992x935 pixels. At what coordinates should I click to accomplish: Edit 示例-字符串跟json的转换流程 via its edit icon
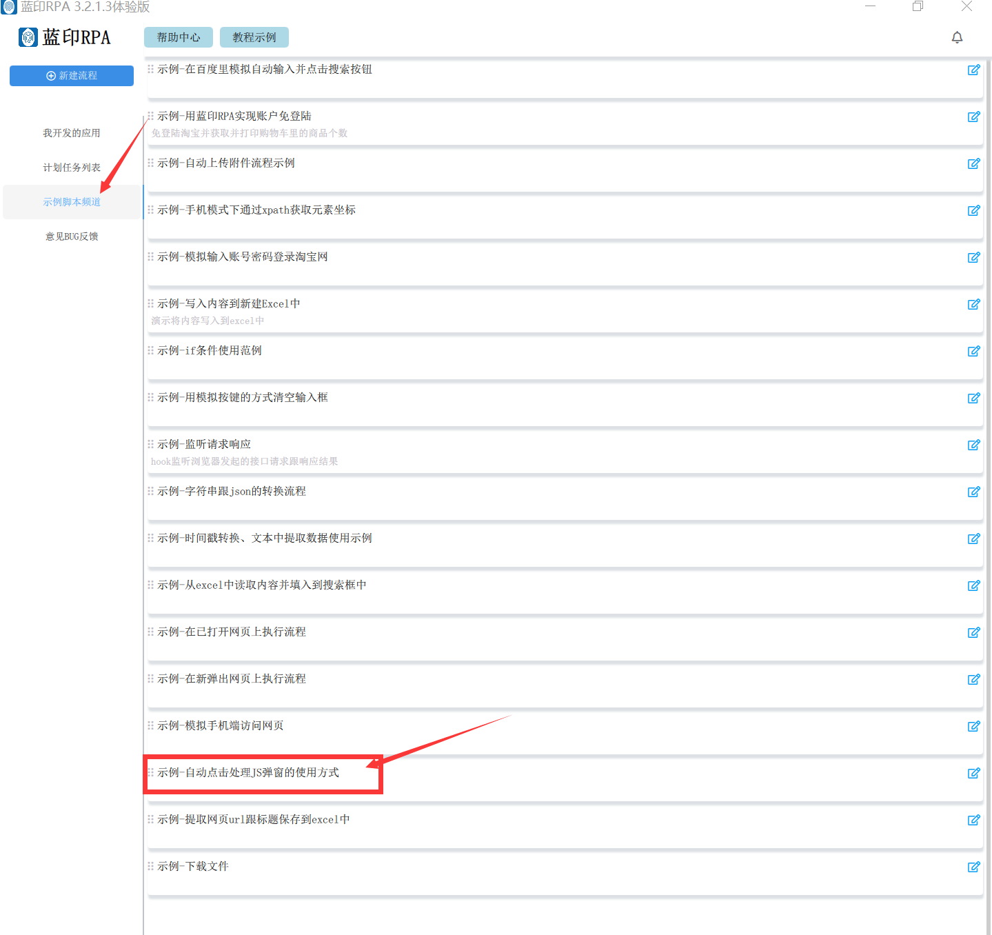[973, 492]
